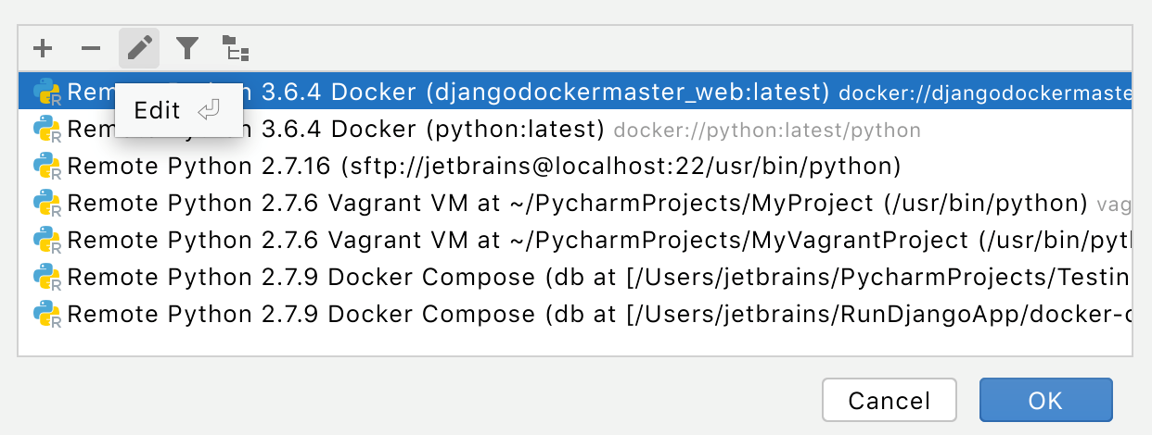The height and width of the screenshot is (435, 1152).
Task: Click the Remove interpreter minus icon
Action: pos(90,48)
